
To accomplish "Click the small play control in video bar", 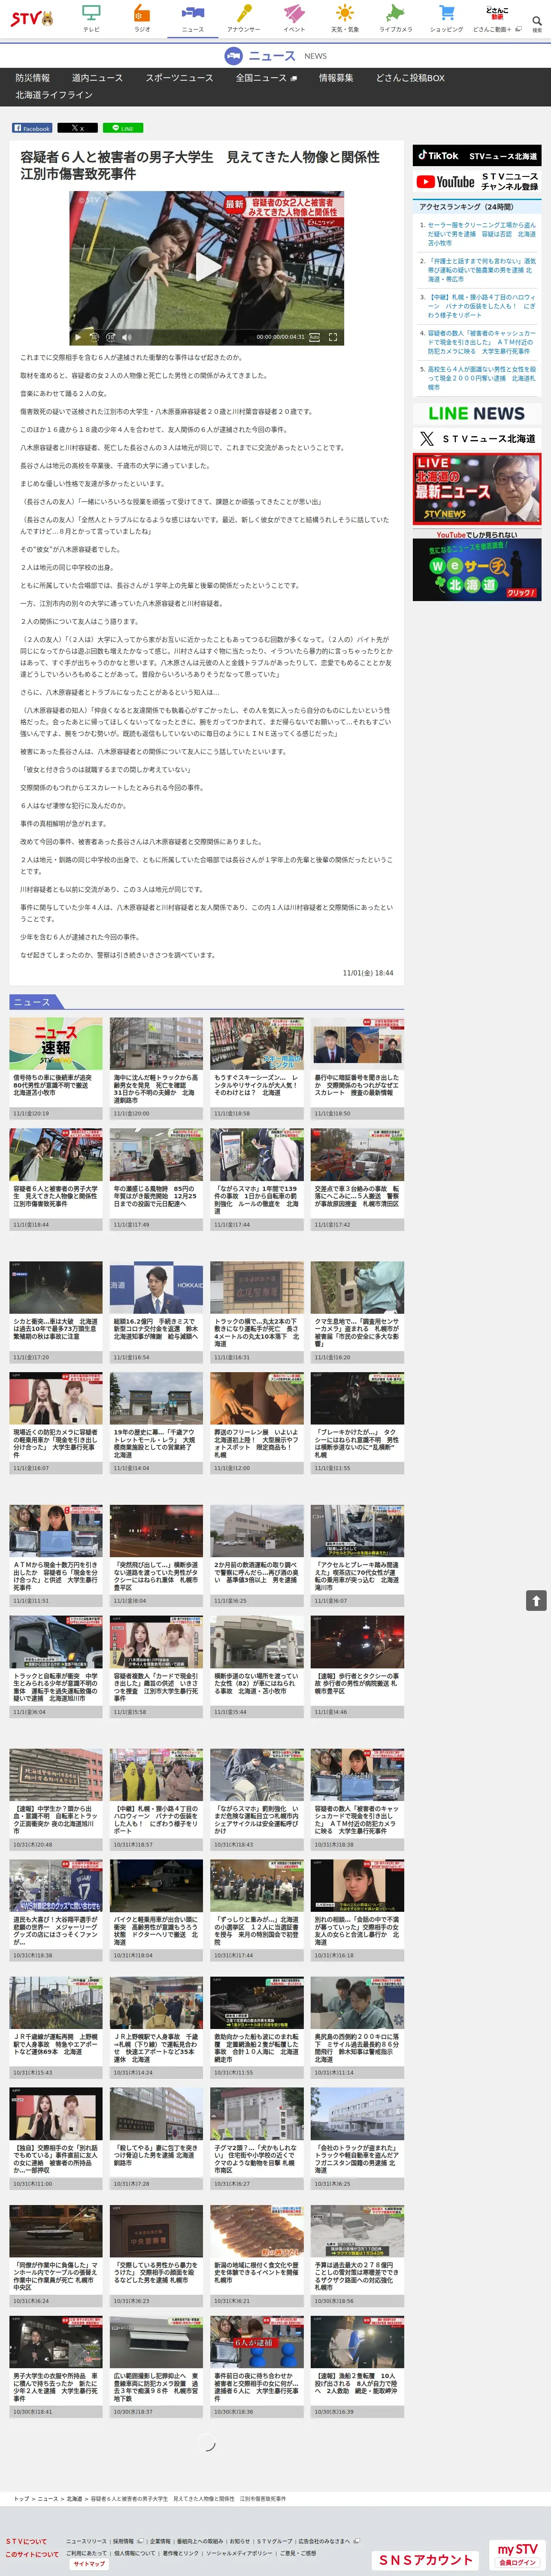I will [x=78, y=337].
